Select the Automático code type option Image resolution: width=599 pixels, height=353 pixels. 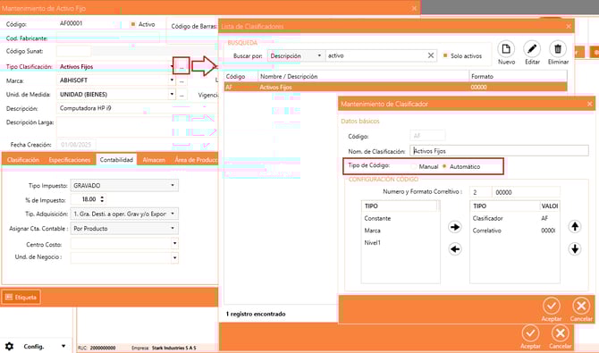444,166
